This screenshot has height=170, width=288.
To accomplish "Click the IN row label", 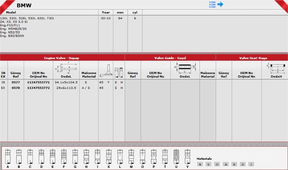I will point(3,82).
